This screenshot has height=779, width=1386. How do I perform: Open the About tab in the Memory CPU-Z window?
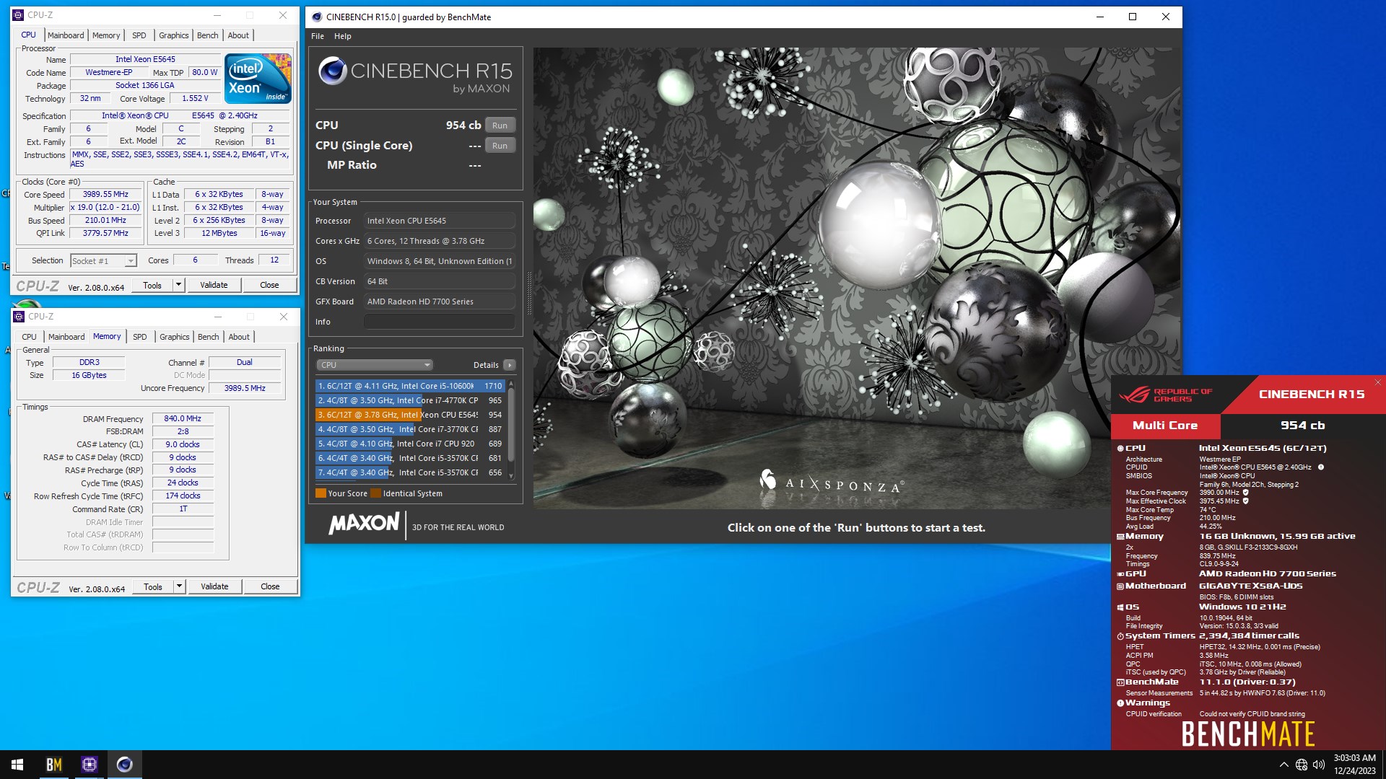[x=239, y=337]
